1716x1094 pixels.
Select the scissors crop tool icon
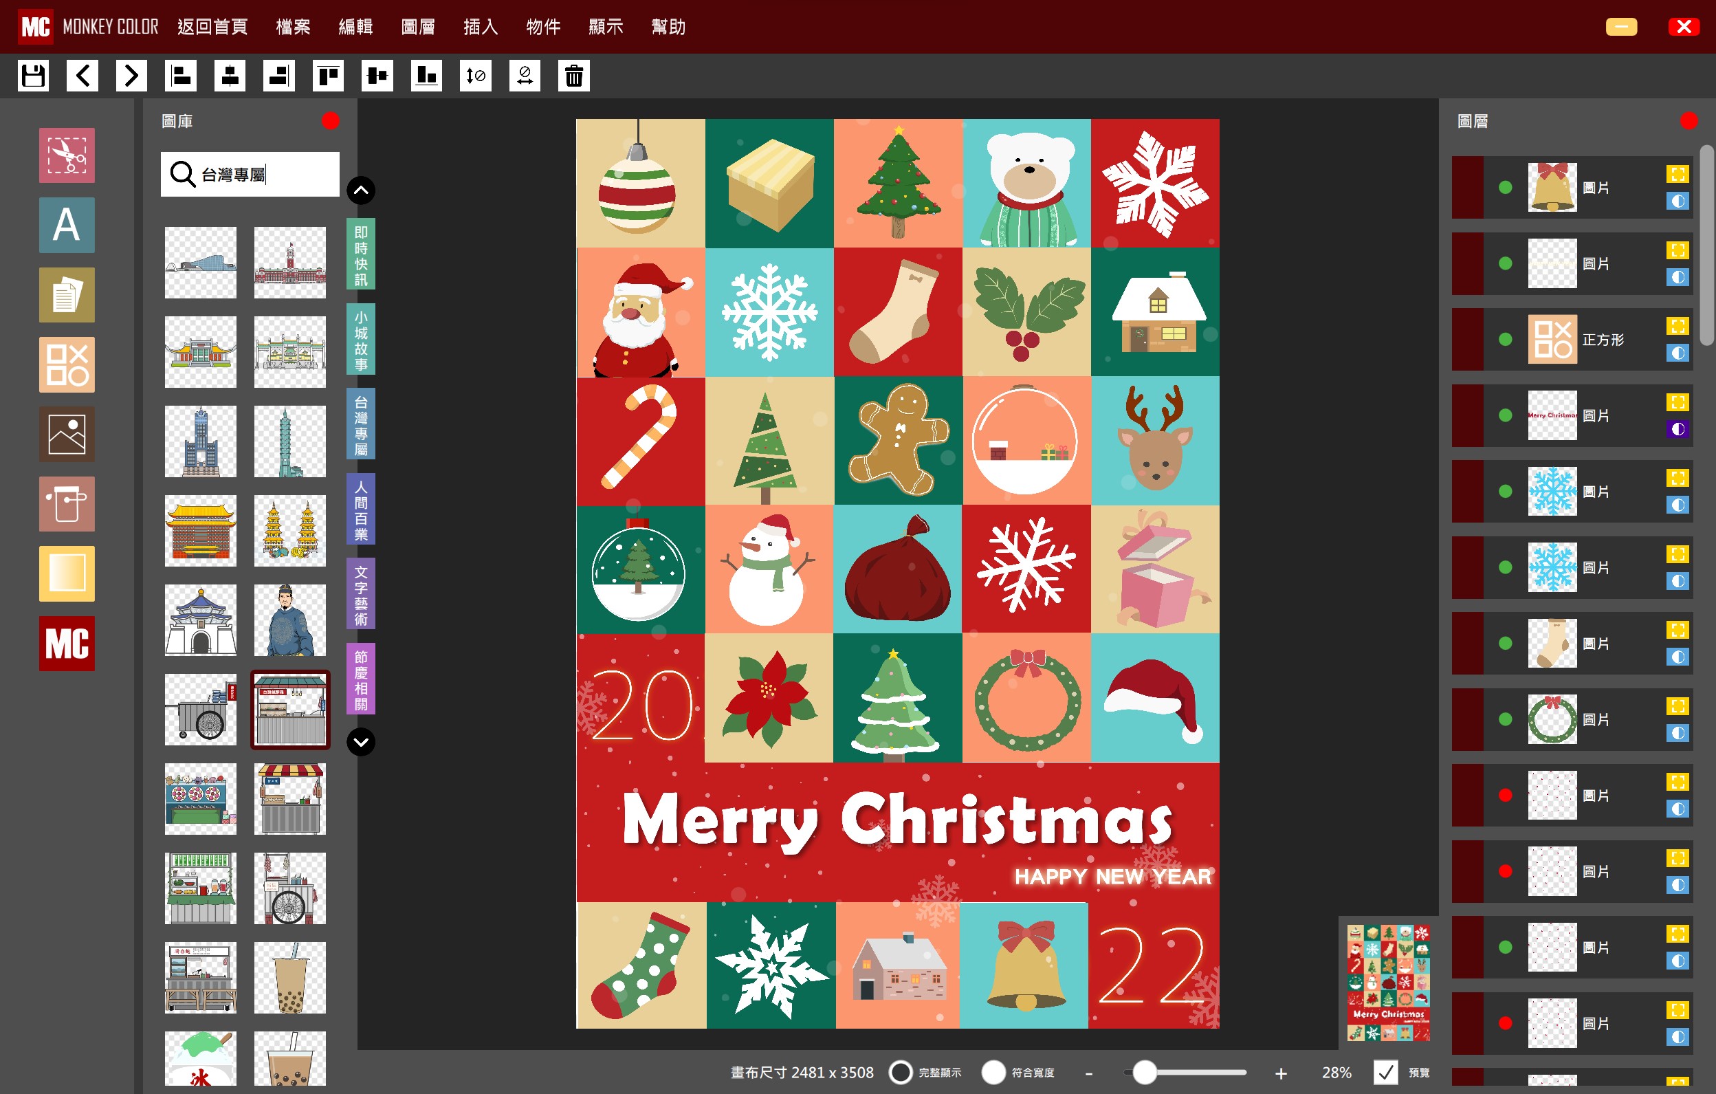[66, 155]
